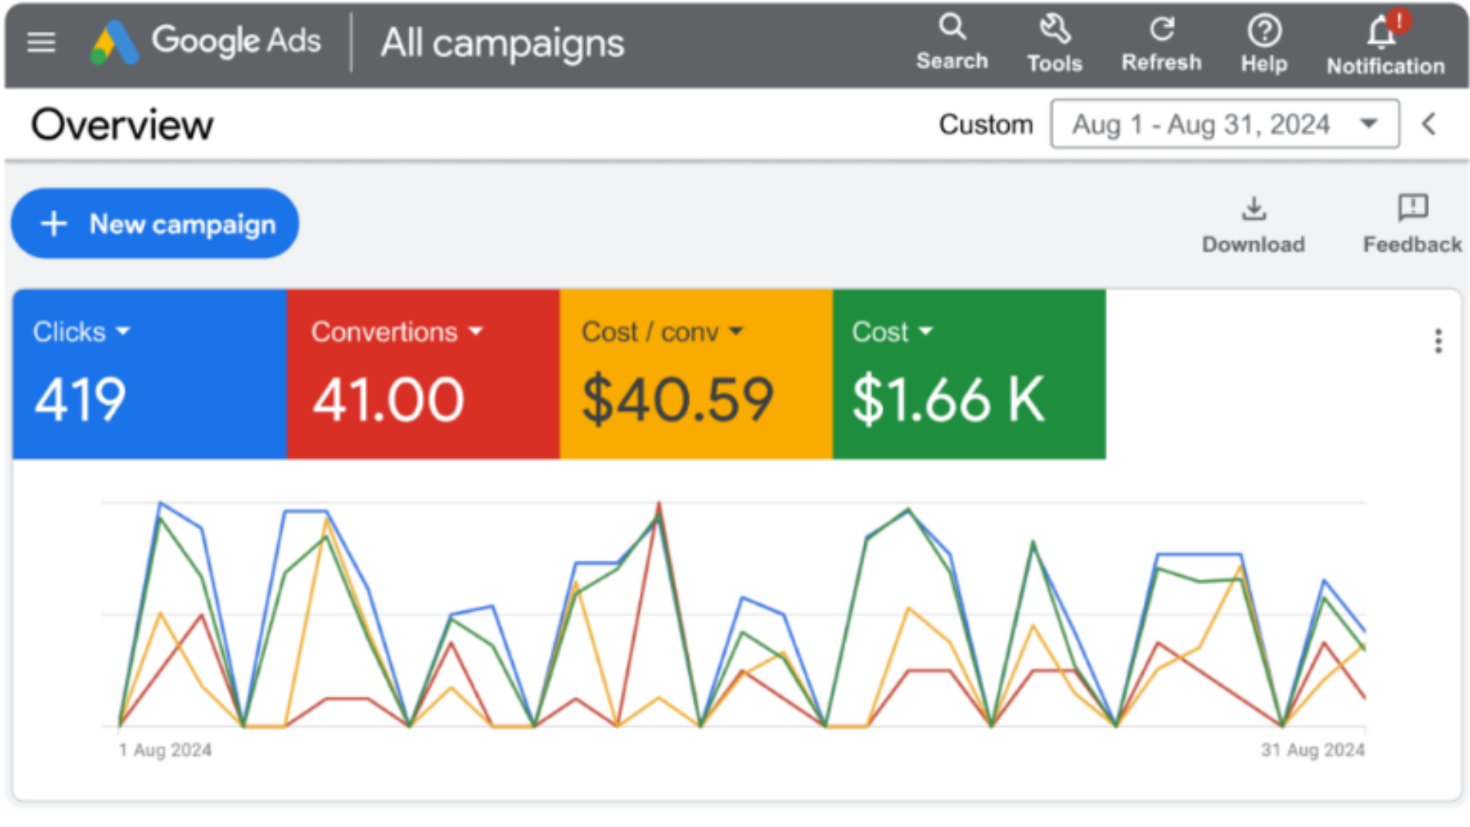The width and height of the screenshot is (1470, 827).
Task: Start a New campaign
Action: tap(155, 224)
